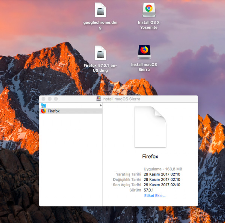Click the Yaratılış Tarihi date value
Screen dimensions: 225x223
pyautogui.click(x=162, y=174)
